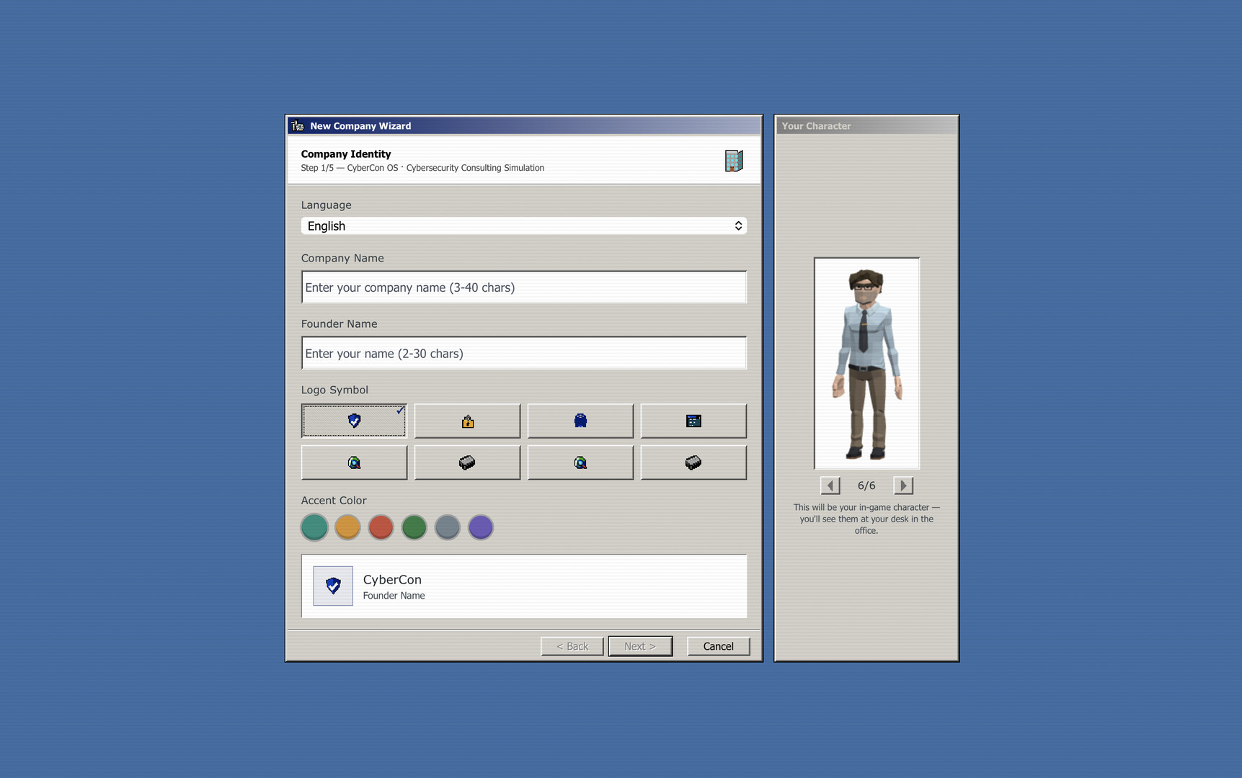Click the < Back button
The width and height of the screenshot is (1242, 778).
[572, 646]
